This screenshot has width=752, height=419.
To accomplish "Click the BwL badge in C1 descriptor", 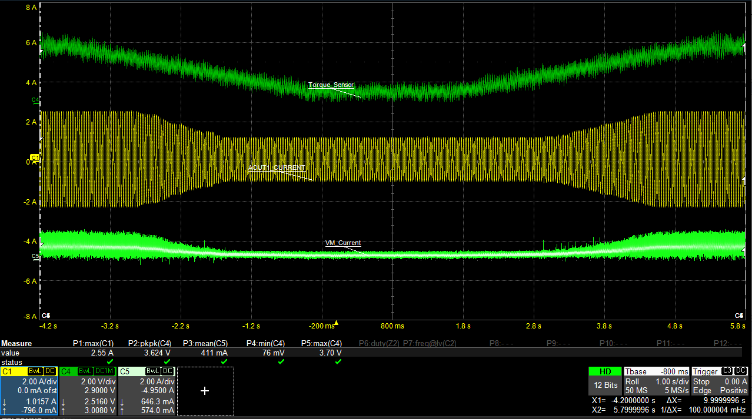I will pyautogui.click(x=35, y=371).
